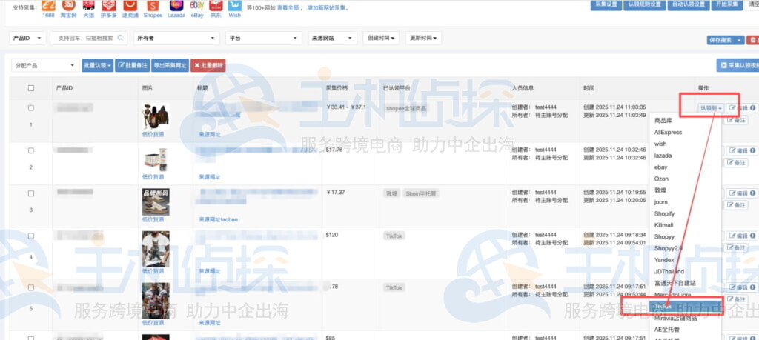Click the 淘宝网 platform icon

pyautogui.click(x=69, y=5)
